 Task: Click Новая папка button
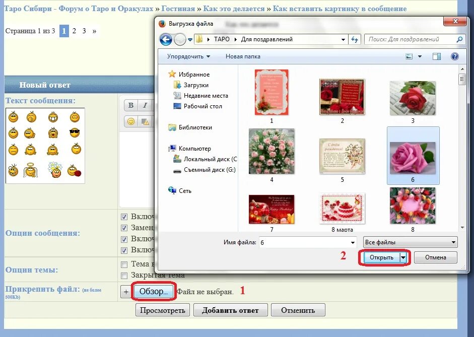[x=243, y=56]
